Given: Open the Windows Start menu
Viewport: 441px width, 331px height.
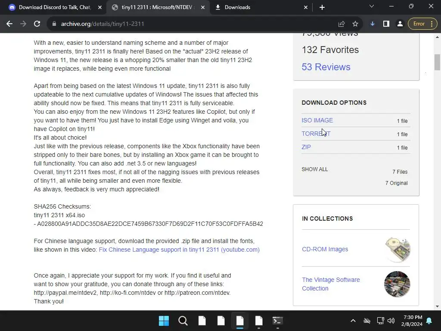Looking at the screenshot, I should pyautogui.click(x=164, y=321).
